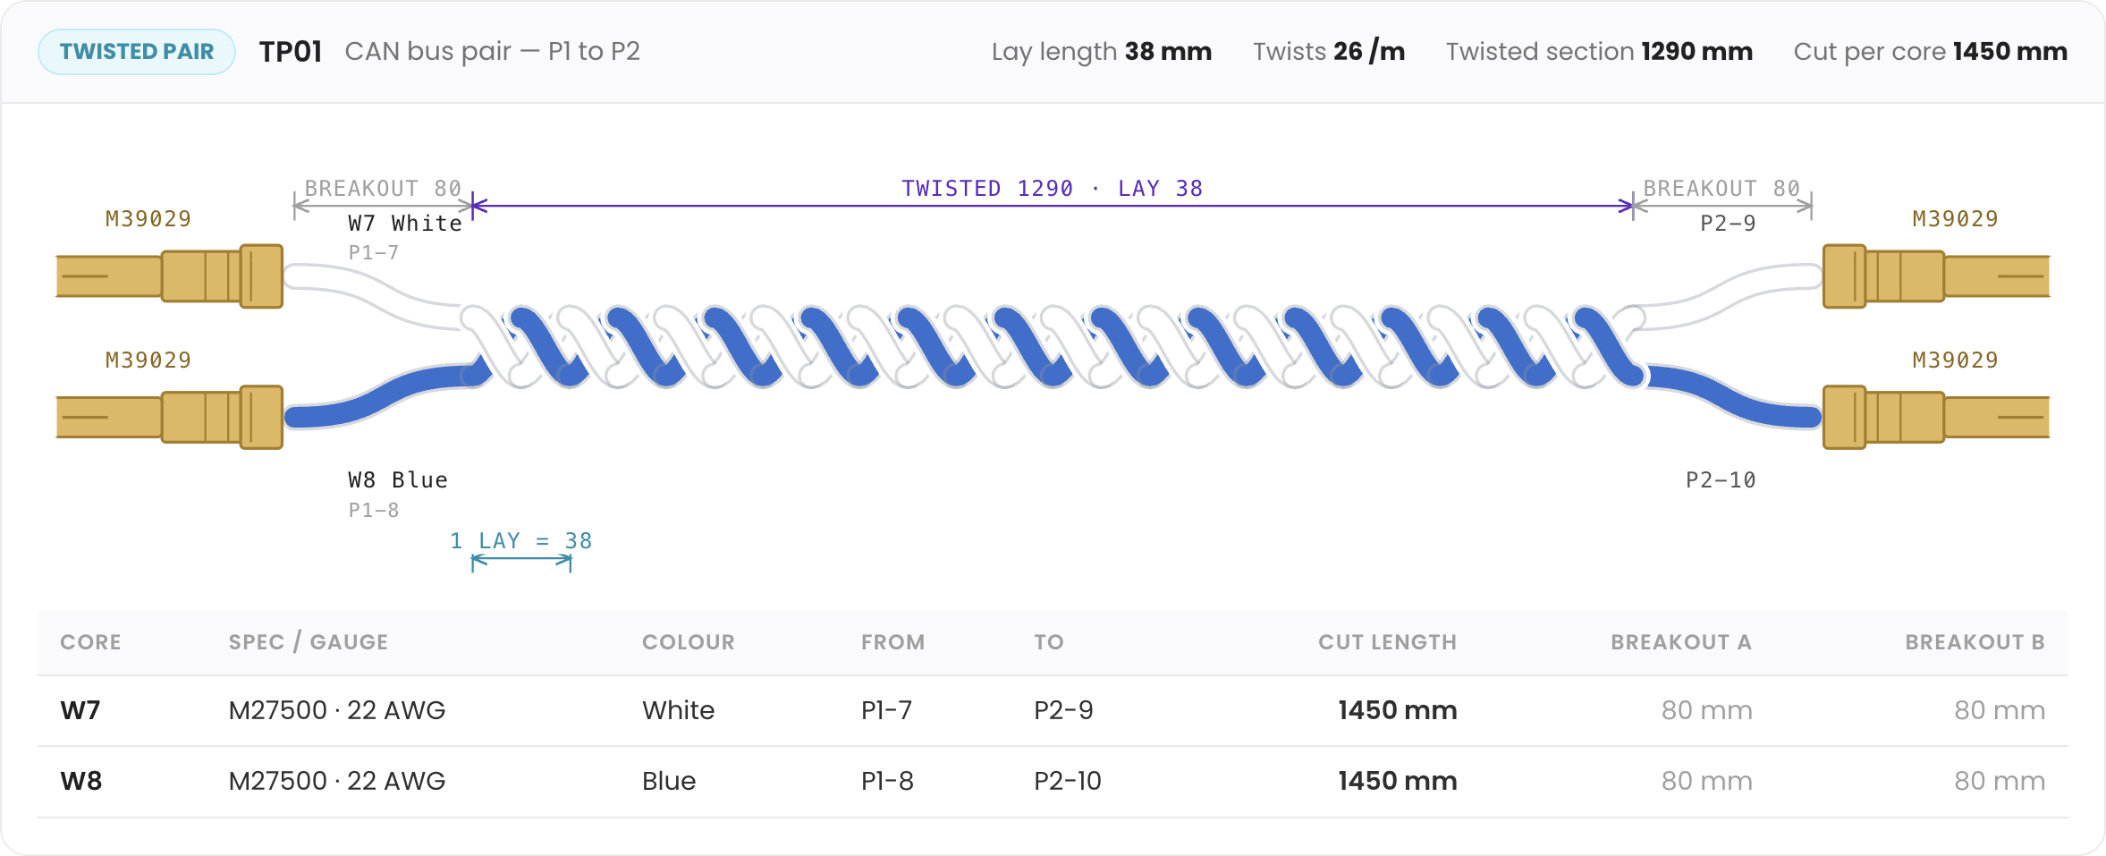Screen dimensions: 2106x856
Task: Select the right BREAKOUT 80 dimension
Action: 1722,197
